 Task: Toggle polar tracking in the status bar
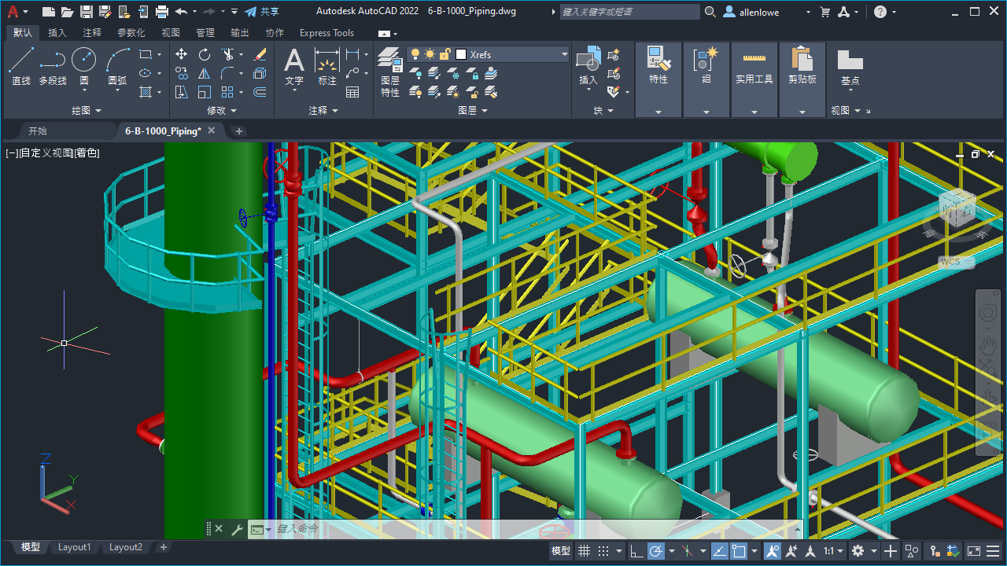656,550
